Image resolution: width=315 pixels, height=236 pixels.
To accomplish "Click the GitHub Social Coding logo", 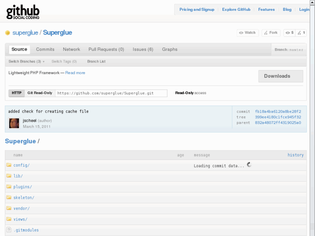I will point(23,12).
